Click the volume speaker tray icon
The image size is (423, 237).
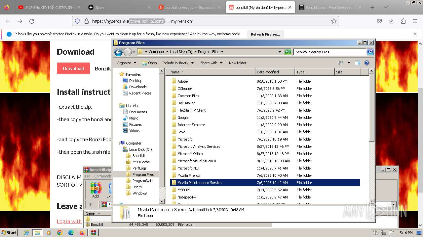[375, 233]
